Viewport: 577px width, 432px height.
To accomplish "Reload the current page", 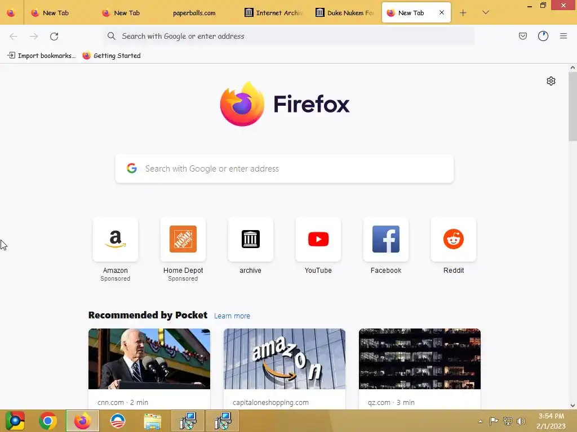I will click(x=54, y=36).
